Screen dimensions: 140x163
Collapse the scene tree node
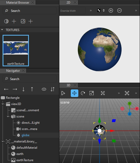pyautogui.click(x=8, y=116)
